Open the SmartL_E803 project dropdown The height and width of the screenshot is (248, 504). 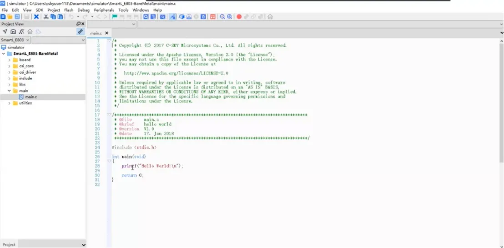click(x=15, y=40)
